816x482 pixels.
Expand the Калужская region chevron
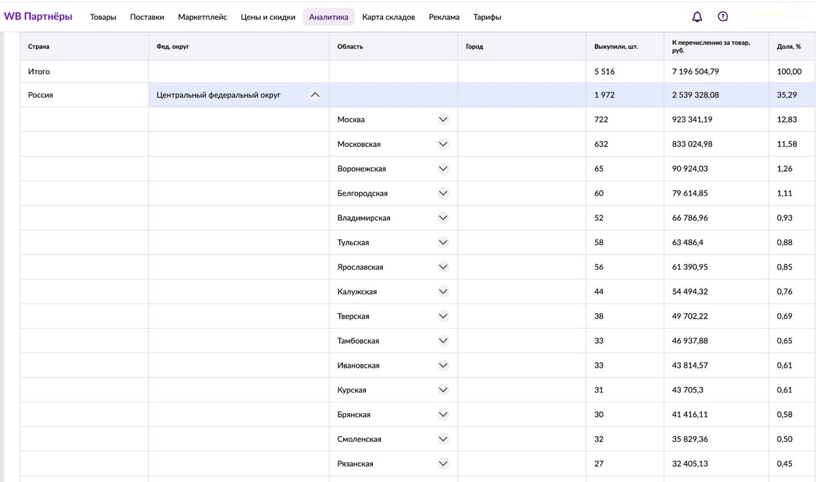pyautogui.click(x=443, y=292)
